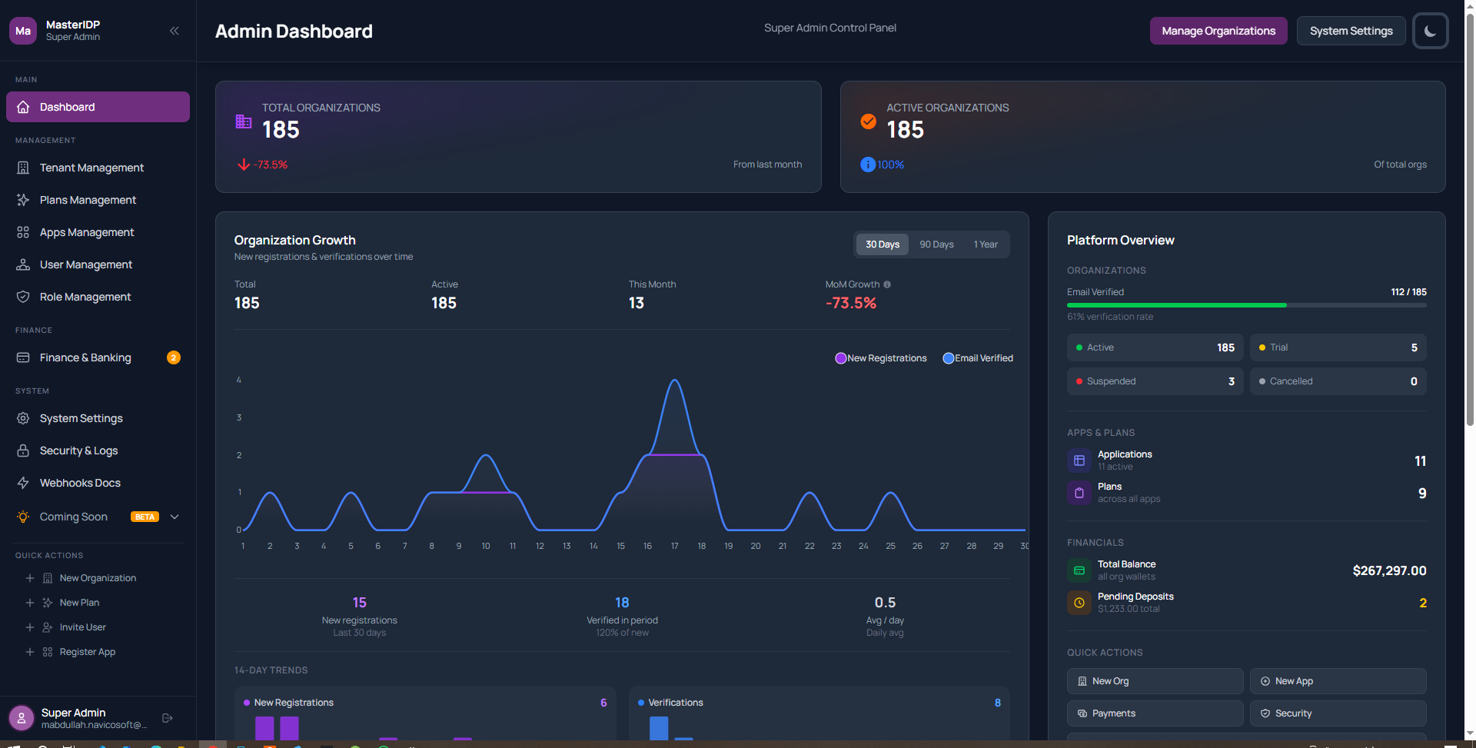1476x748 pixels.
Task: Switch chart range to 90 Days
Action: tap(936, 244)
